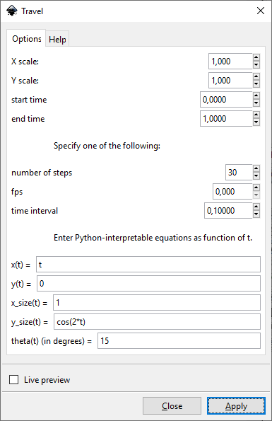The width and height of the screenshot is (272, 421).
Task: Decrease Y scale with down arrow
Action: coord(256,84)
